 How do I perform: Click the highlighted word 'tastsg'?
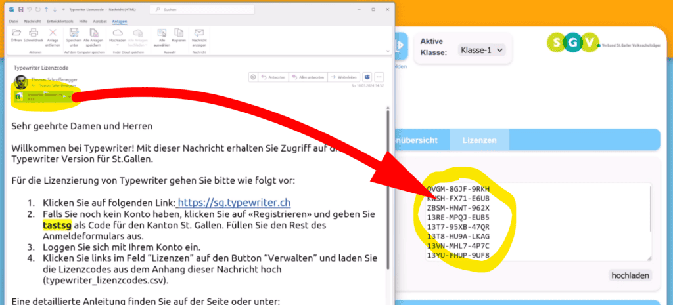click(x=57, y=225)
